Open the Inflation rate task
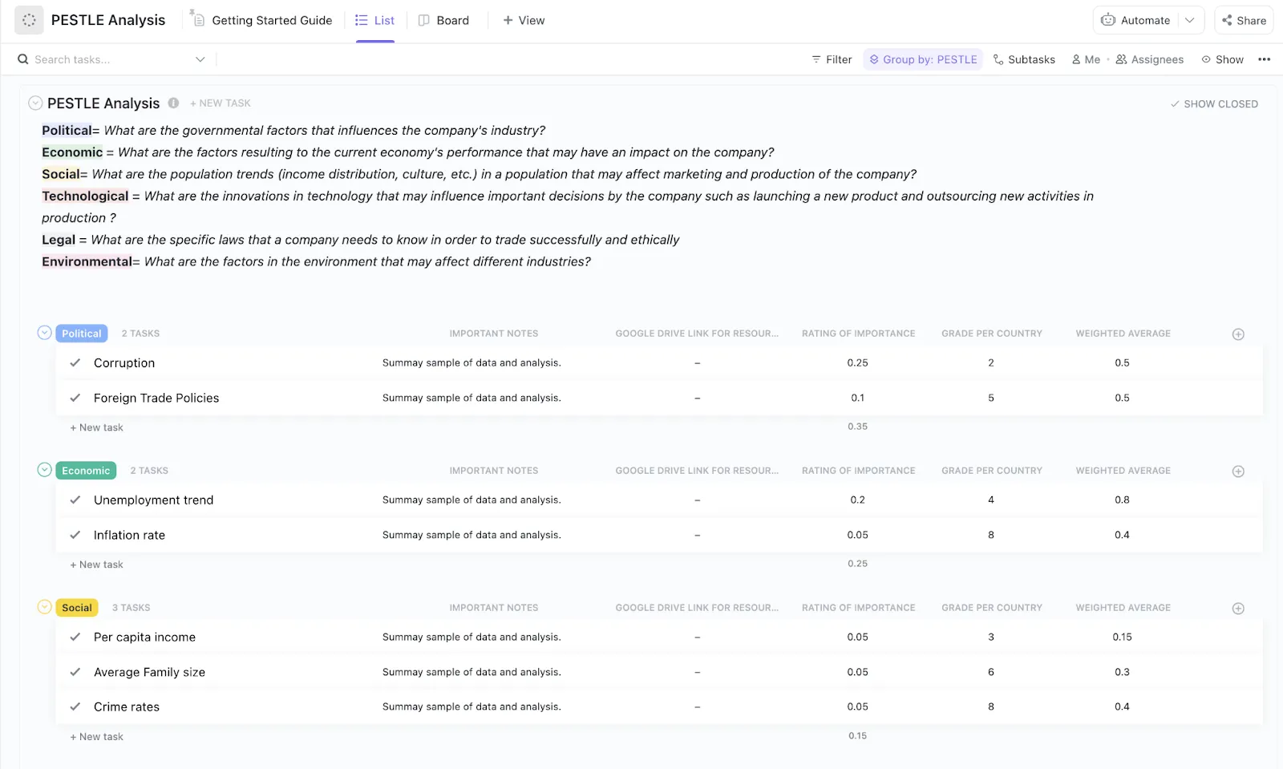Viewport: 1283px width, 769px height. pos(129,536)
